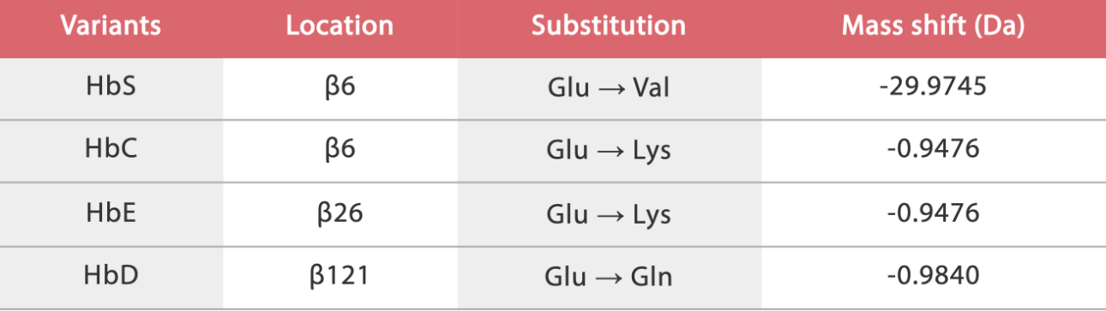Click the Location column header
Screen dimensions: 1106x311
[340, 26]
